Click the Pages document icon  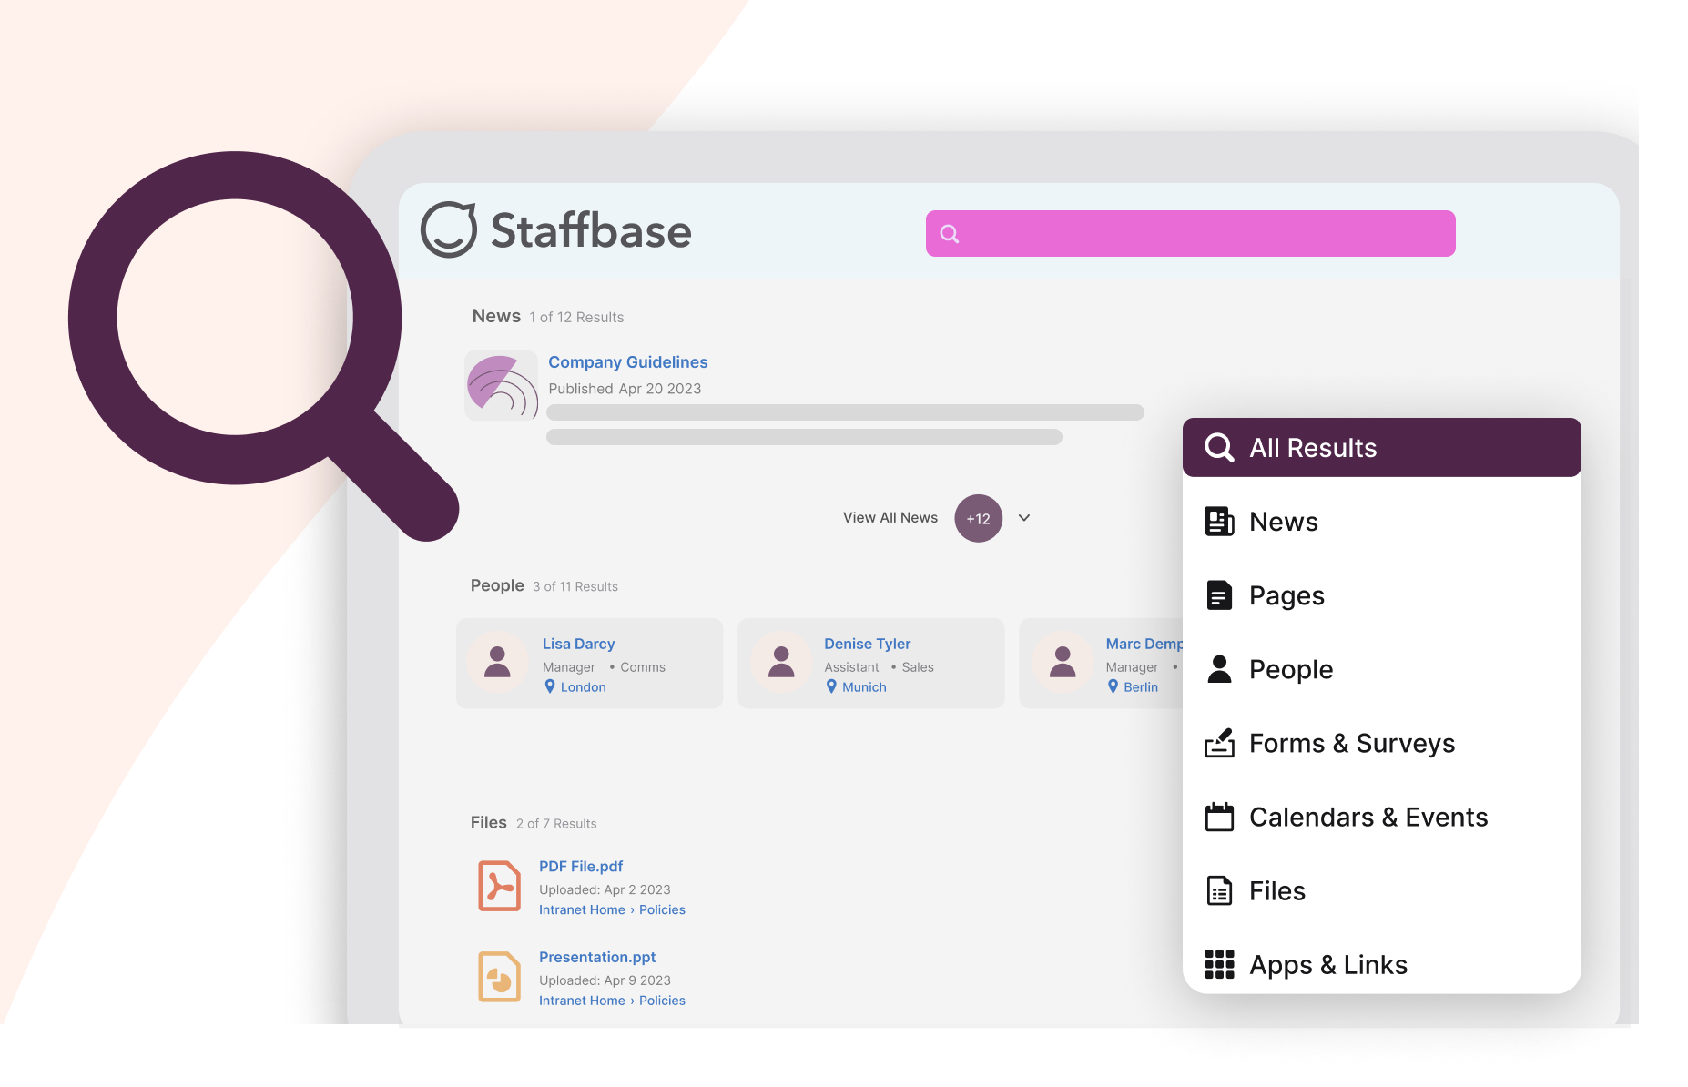(1219, 595)
